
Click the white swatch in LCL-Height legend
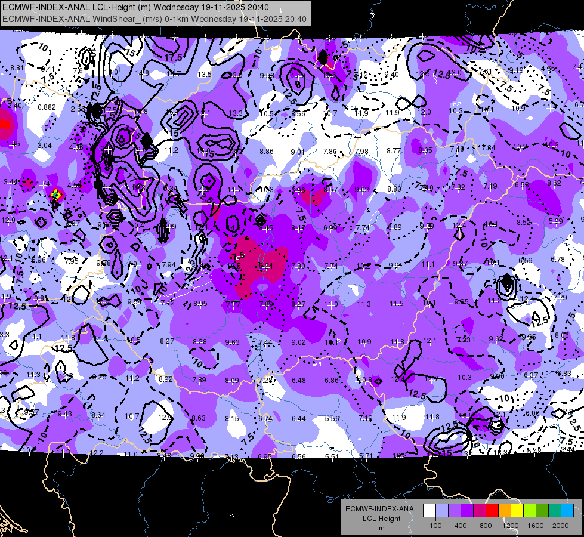pyautogui.click(x=429, y=511)
